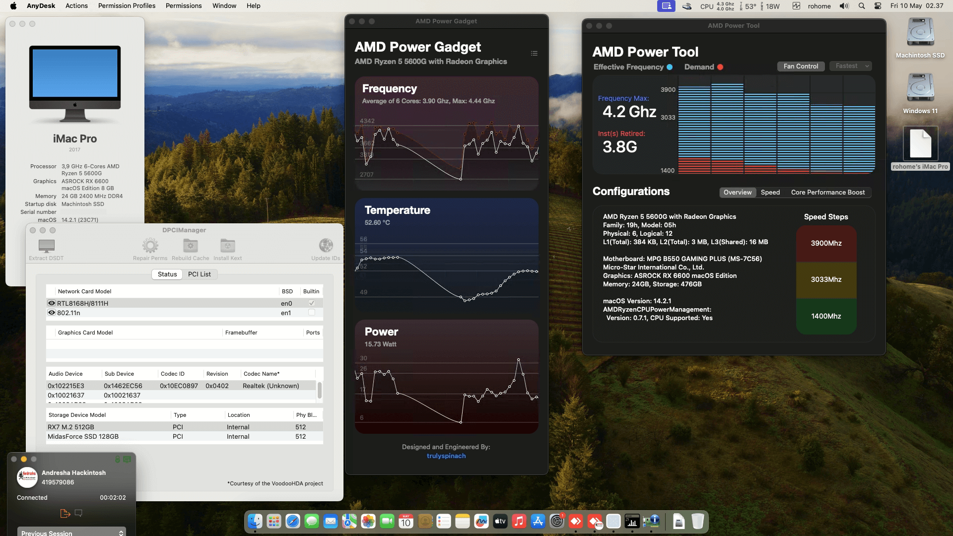Click 3033Mhz speed step swatch
Viewport: 953px width, 536px height.
(826, 279)
